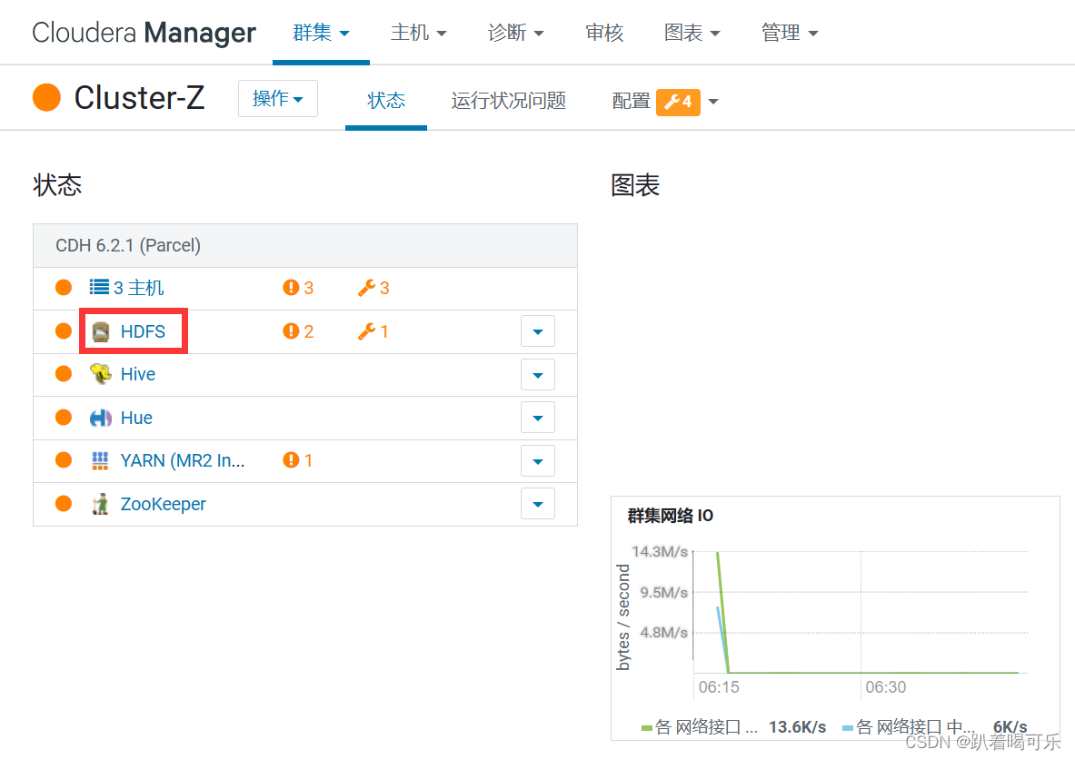
Task: Click the Cluster-Z orange health status icon
Action: [x=46, y=97]
